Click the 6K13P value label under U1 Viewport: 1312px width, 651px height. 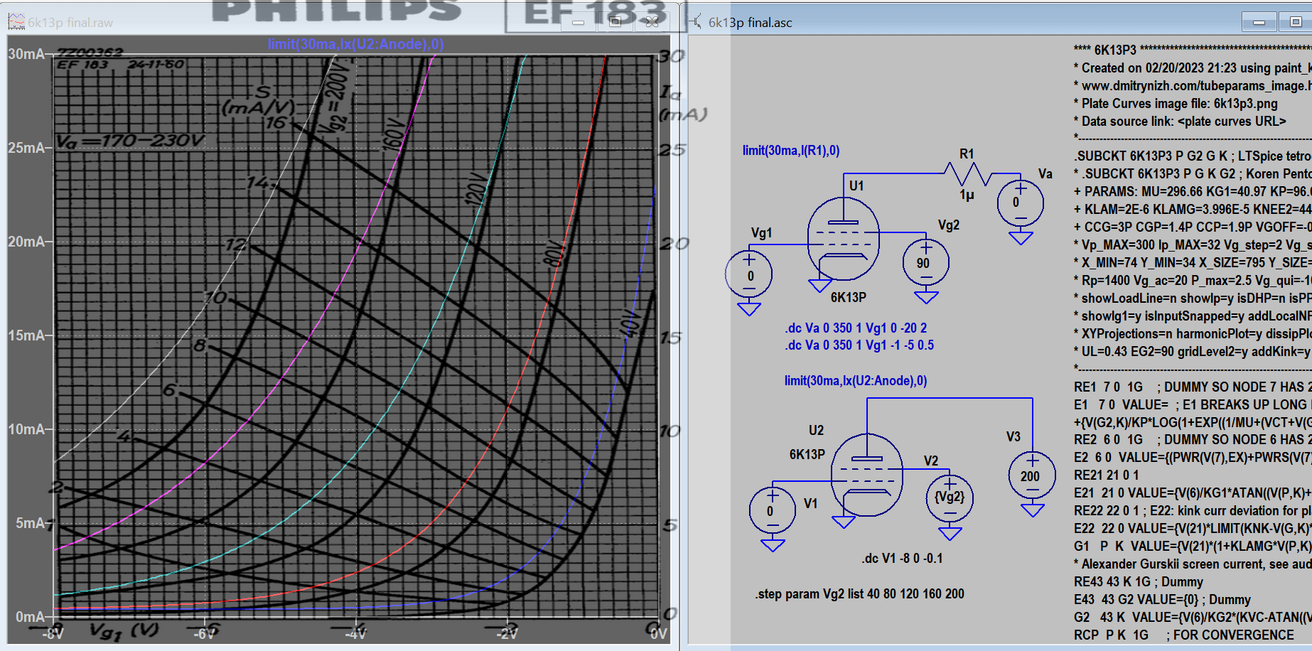(x=849, y=298)
